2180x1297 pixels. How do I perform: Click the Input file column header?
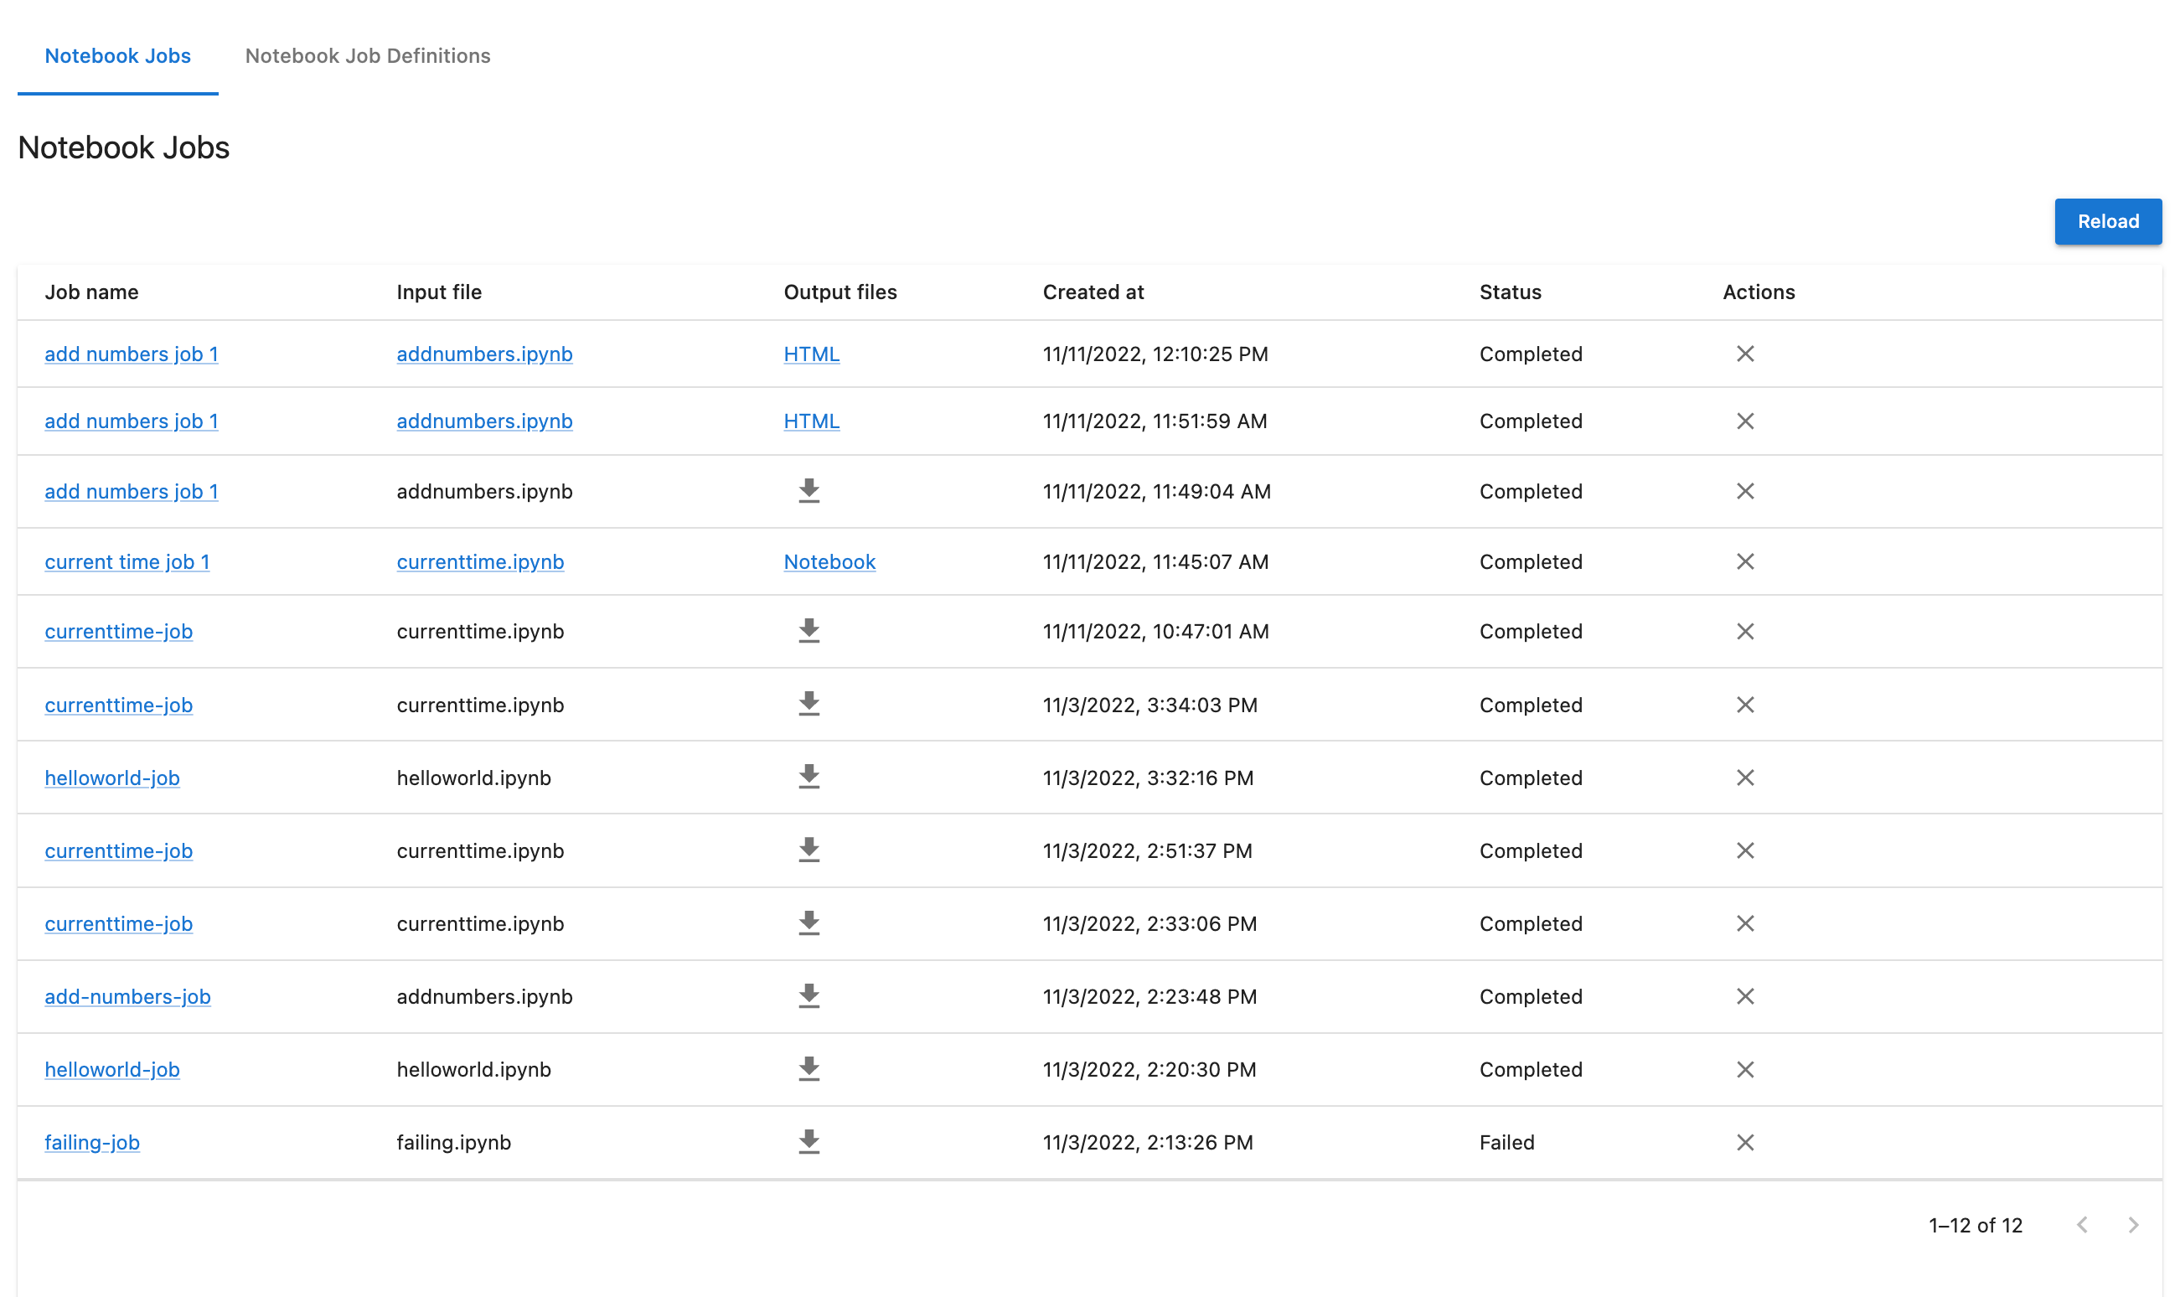439,292
